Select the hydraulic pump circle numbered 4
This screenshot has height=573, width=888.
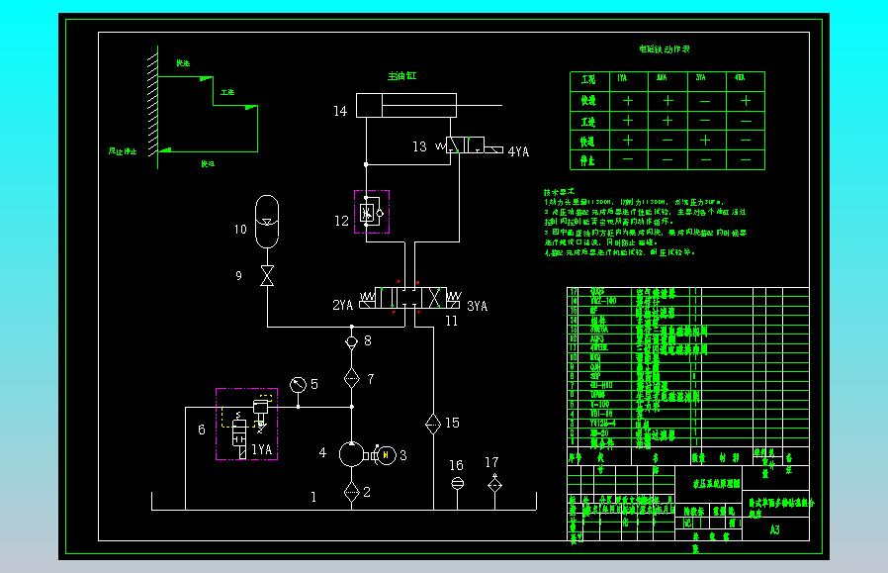point(351,454)
